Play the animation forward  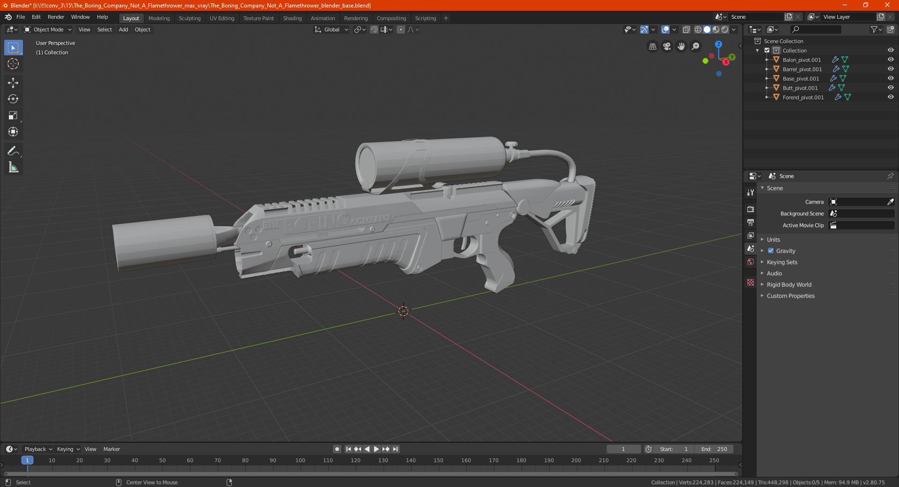click(376, 449)
